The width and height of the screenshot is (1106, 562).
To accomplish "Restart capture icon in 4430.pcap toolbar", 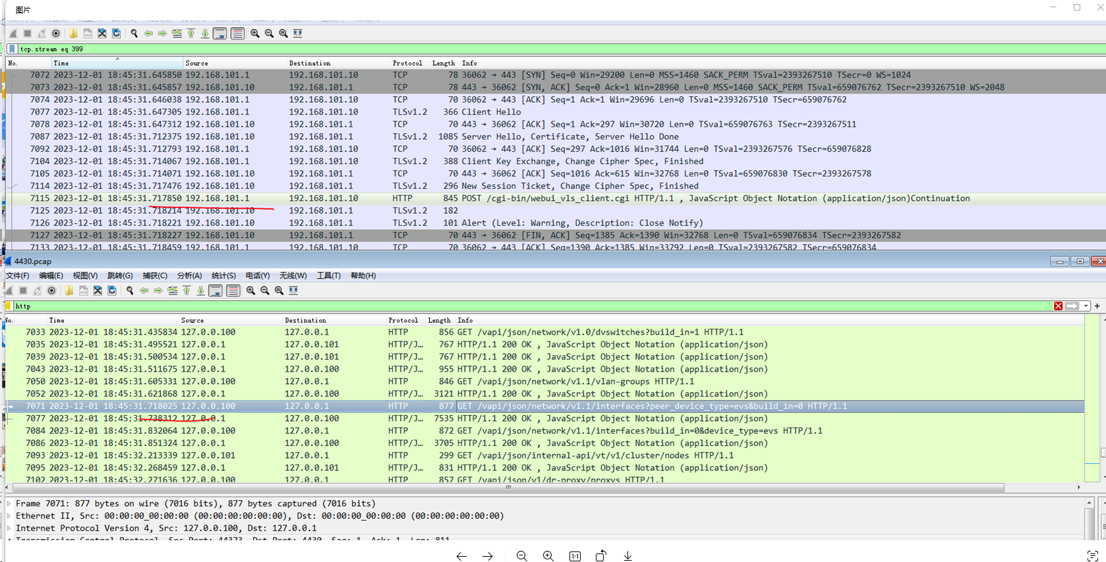I will pyautogui.click(x=38, y=291).
